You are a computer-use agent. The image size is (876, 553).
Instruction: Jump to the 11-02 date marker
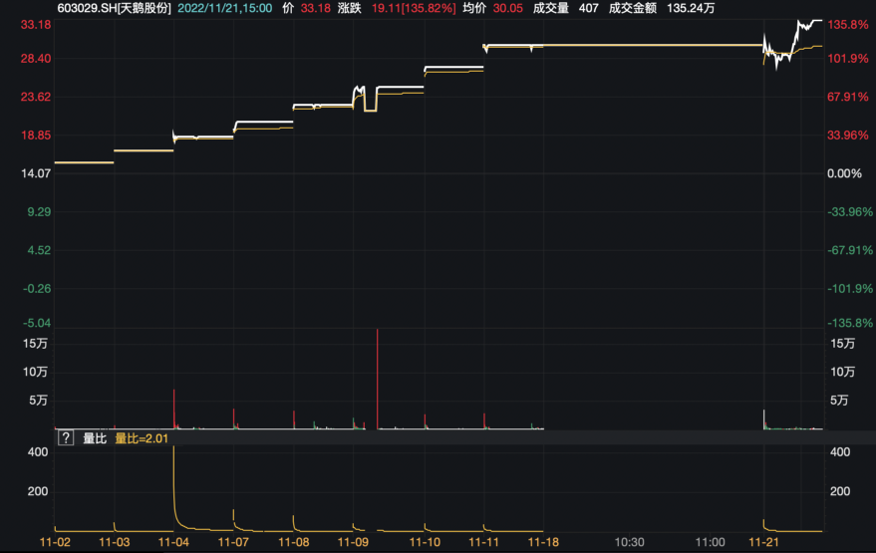click(x=54, y=543)
